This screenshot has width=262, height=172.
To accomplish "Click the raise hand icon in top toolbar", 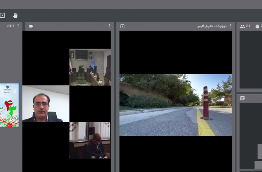I will [x=15, y=15].
